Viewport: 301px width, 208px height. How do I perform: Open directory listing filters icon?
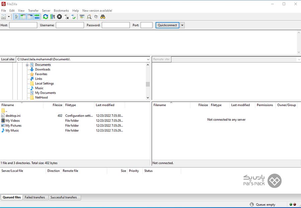click(x=82, y=17)
